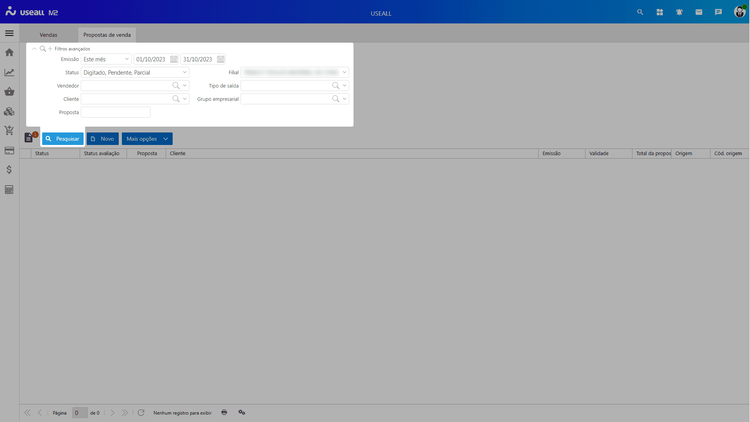Image resolution: width=750 pixels, height=422 pixels.
Task: Open the dollar sign finance icon
Action: pyautogui.click(x=9, y=170)
